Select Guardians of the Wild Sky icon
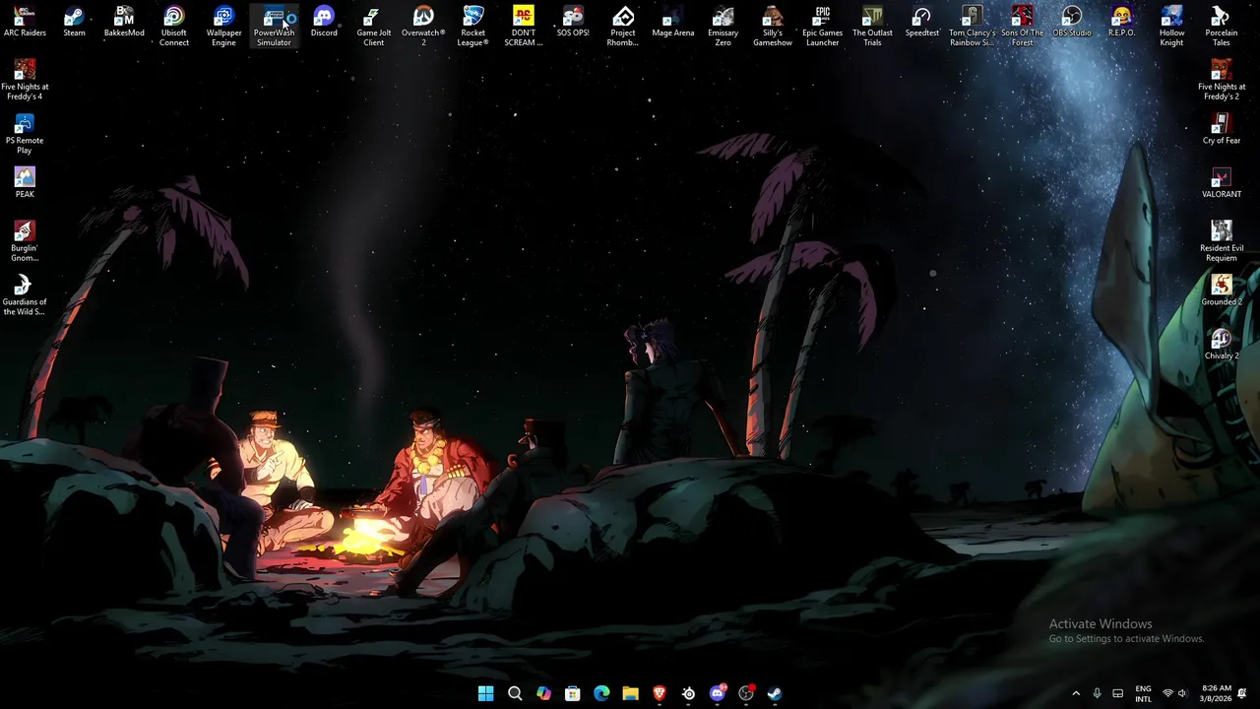This screenshot has height=709, width=1260. (x=25, y=295)
